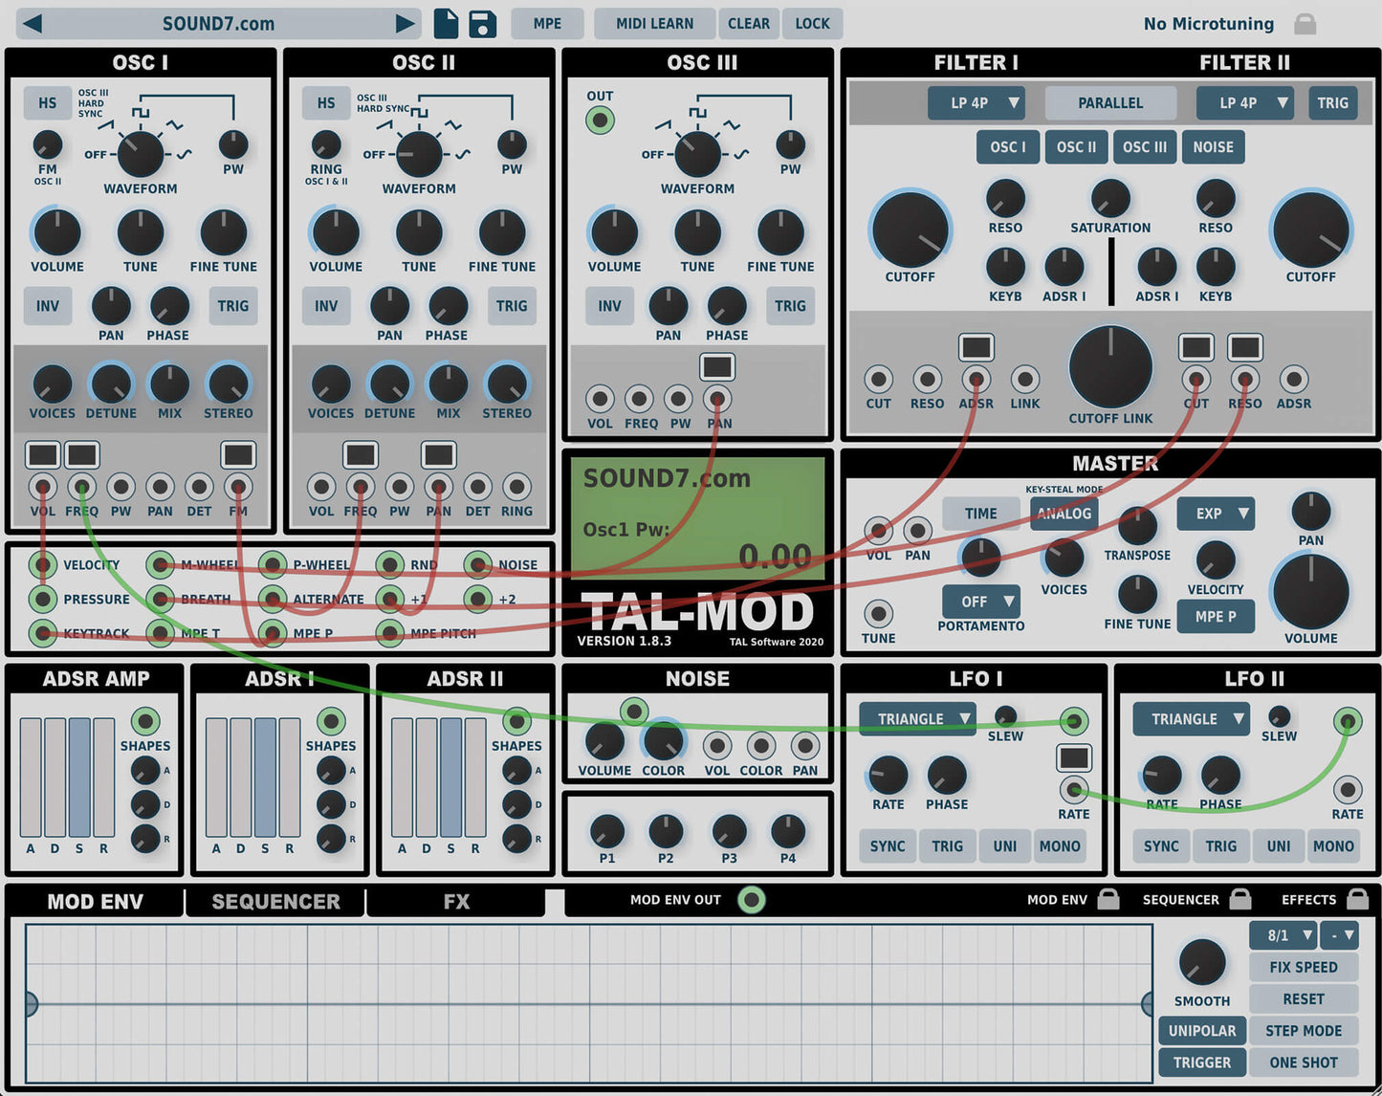Viewport: 1382px width, 1096px height.
Task: Save the preset with the floppy disk icon
Action: coord(483,24)
